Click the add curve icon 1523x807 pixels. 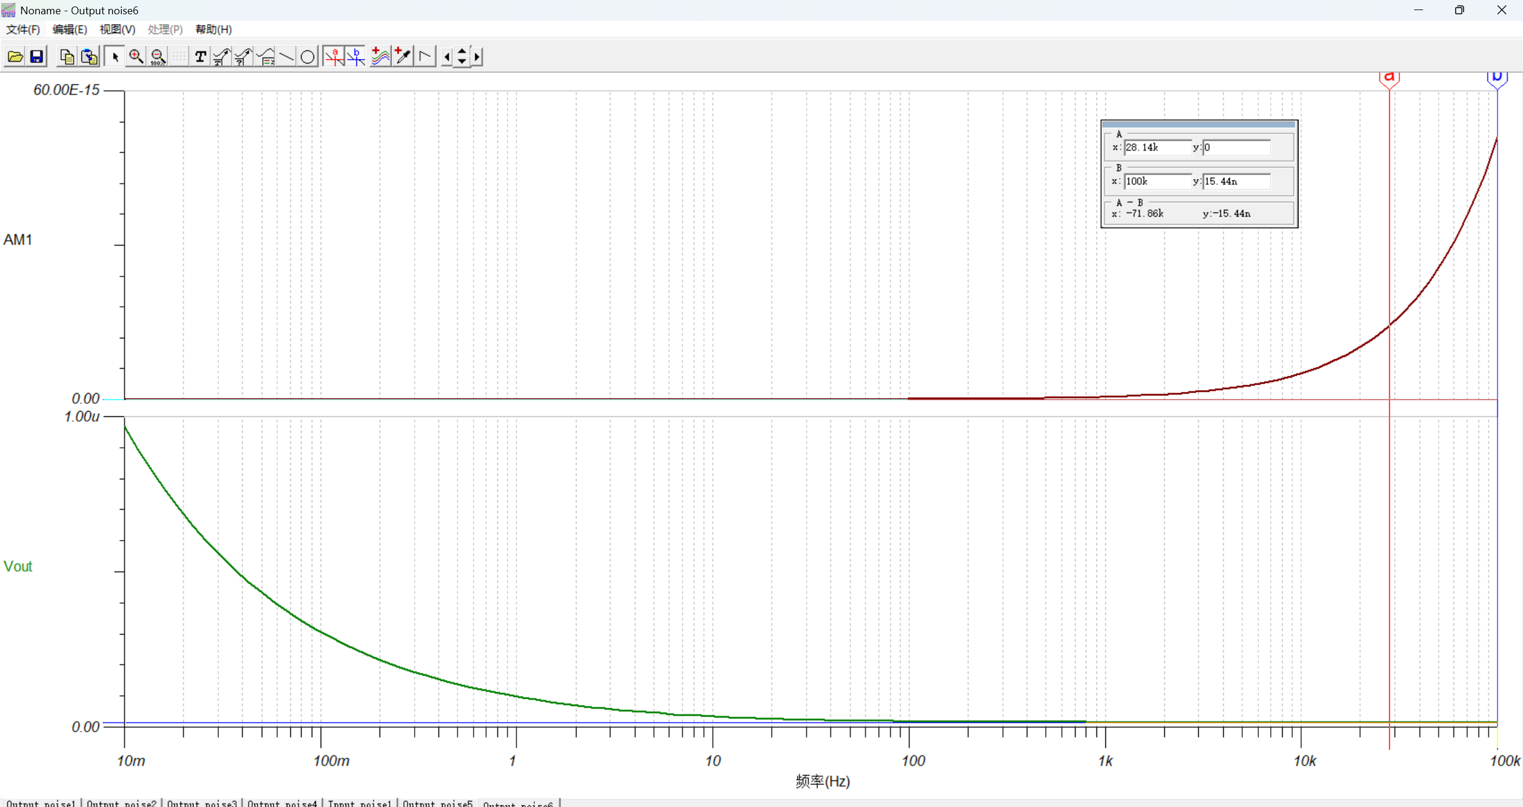(380, 57)
